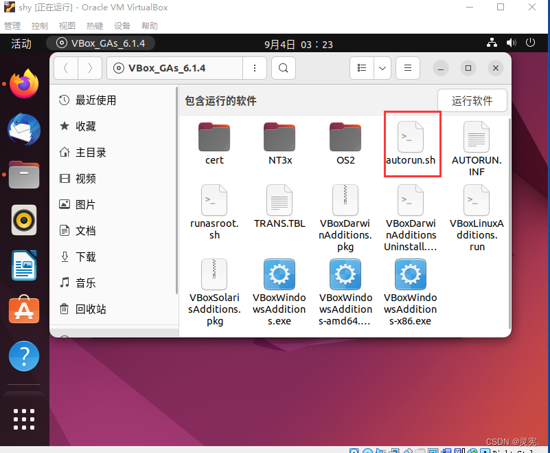Click the sidebar vertical scrollbar
Image resolution: width=550 pixels, height=453 pixels.
[x=176, y=191]
